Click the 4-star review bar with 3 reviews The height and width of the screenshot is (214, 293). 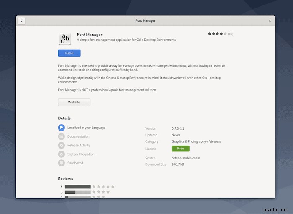78,192
